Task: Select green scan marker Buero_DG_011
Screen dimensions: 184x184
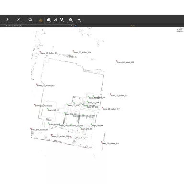Action: coord(48,109)
